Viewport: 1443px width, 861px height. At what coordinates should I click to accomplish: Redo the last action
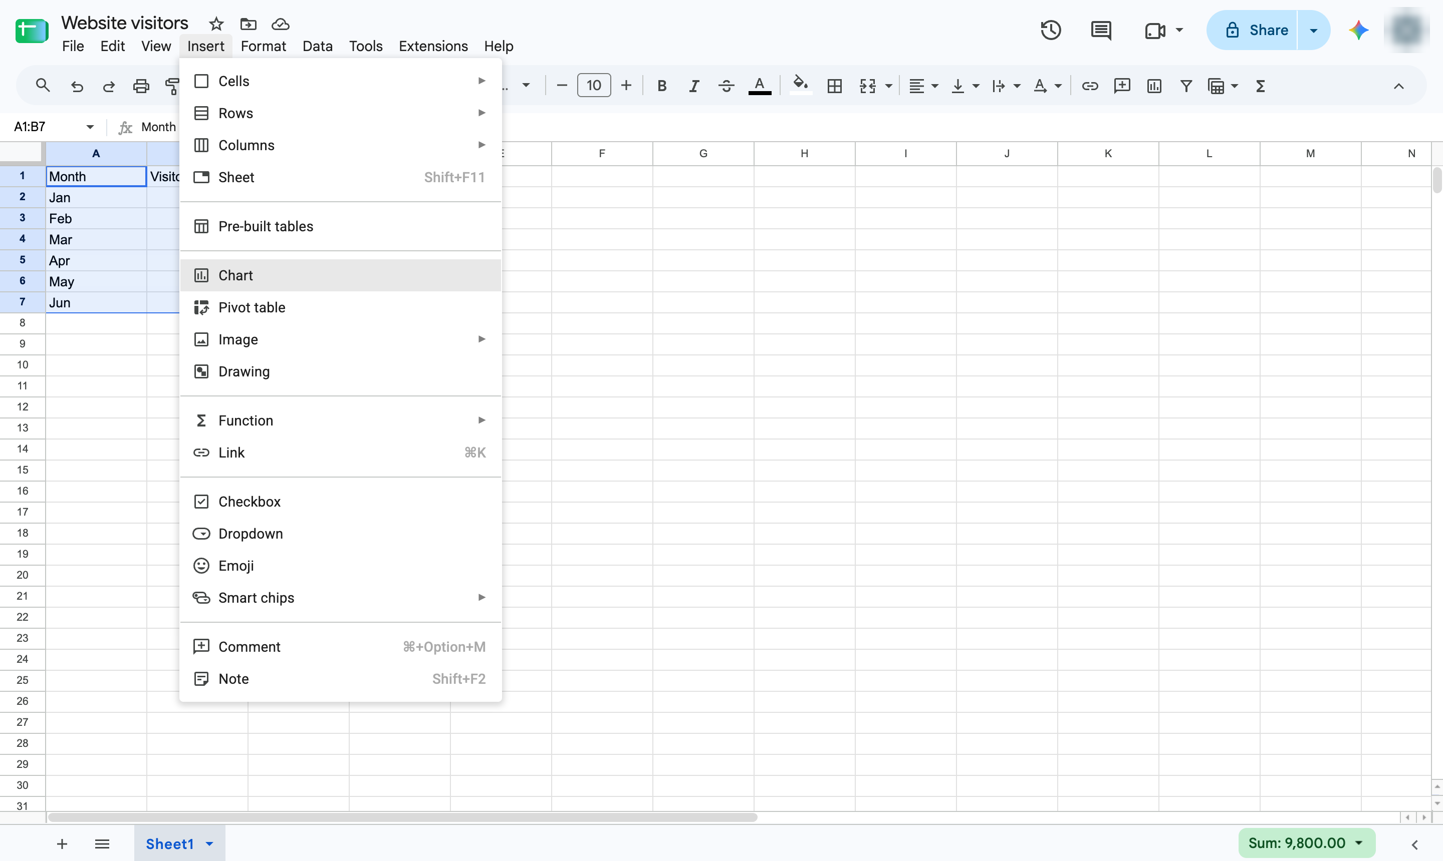[109, 86]
